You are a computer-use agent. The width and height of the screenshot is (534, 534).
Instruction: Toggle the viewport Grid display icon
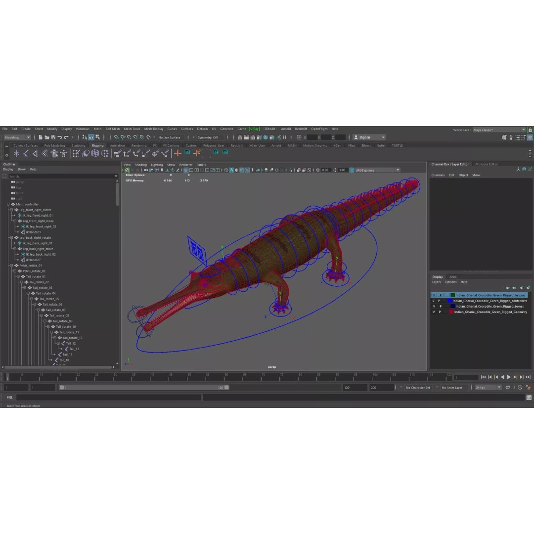click(x=186, y=170)
